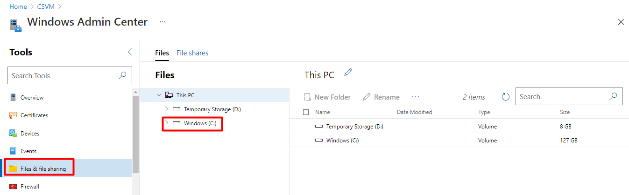The image size is (629, 195).
Task: Open the more options ellipsis in file toolbar
Action: [x=416, y=97]
